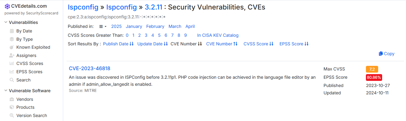Open Version Search in sidebar
Image resolution: width=406 pixels, height=121 pixels.
[32, 115]
